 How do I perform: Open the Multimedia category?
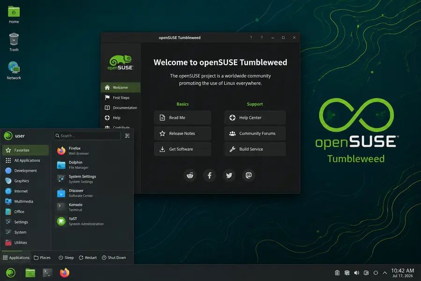pos(26,201)
